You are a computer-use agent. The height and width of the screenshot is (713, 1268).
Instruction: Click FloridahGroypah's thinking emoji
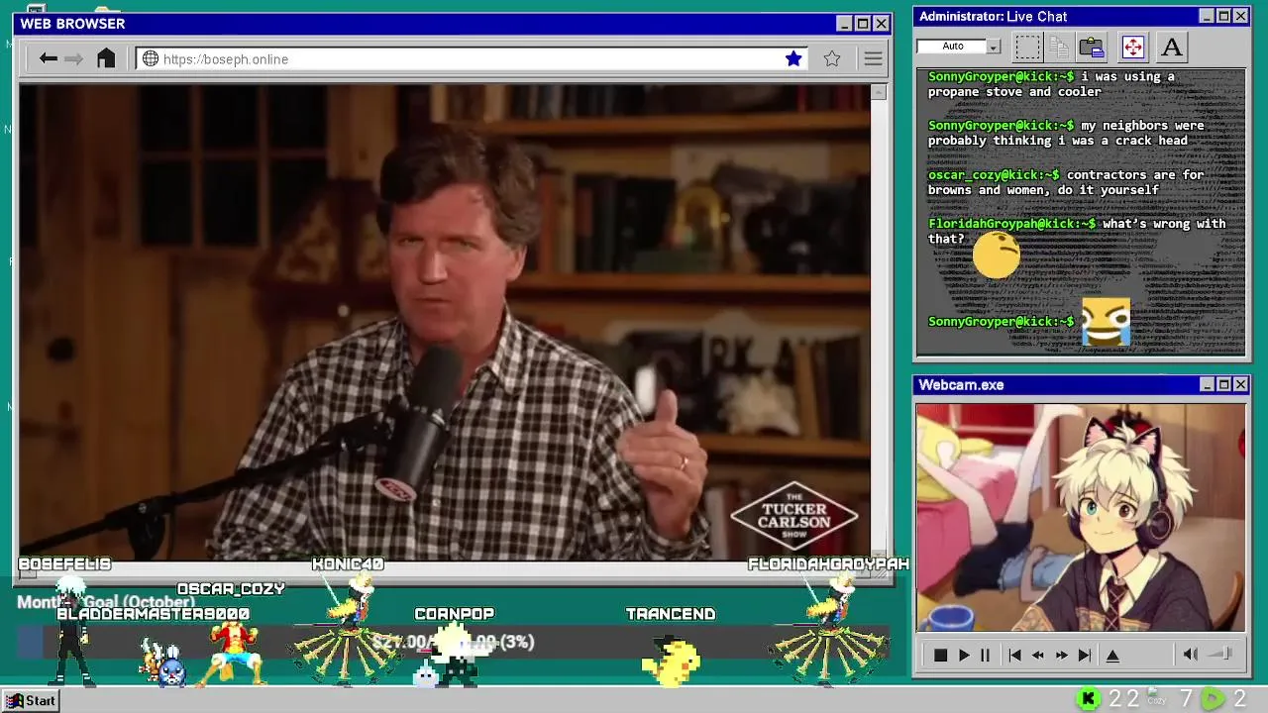(996, 255)
